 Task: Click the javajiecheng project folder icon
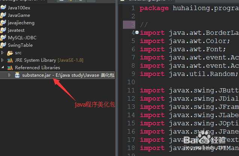pos(3,22)
